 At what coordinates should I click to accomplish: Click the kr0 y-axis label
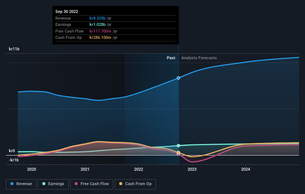(x=12, y=151)
